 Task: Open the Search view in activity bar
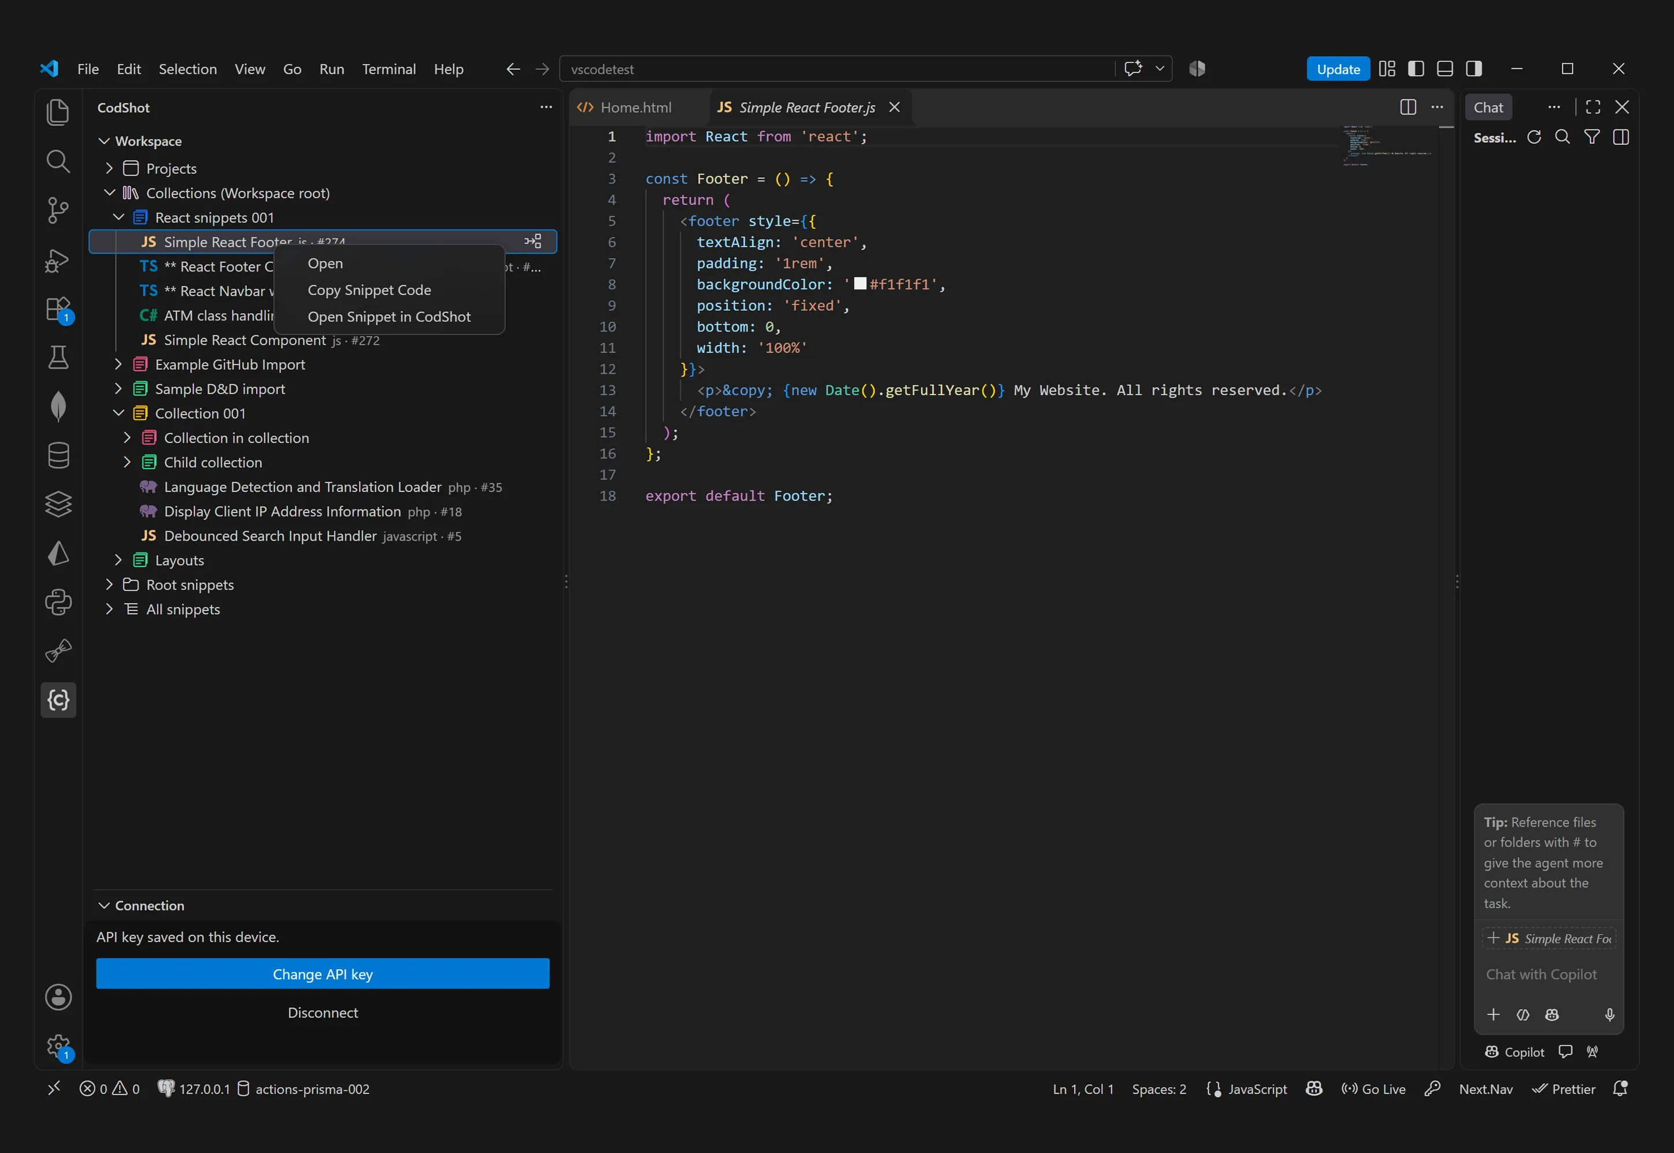click(58, 161)
